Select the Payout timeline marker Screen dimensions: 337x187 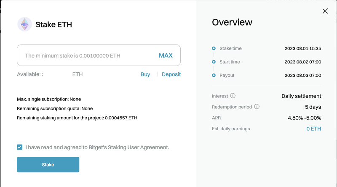(214, 75)
